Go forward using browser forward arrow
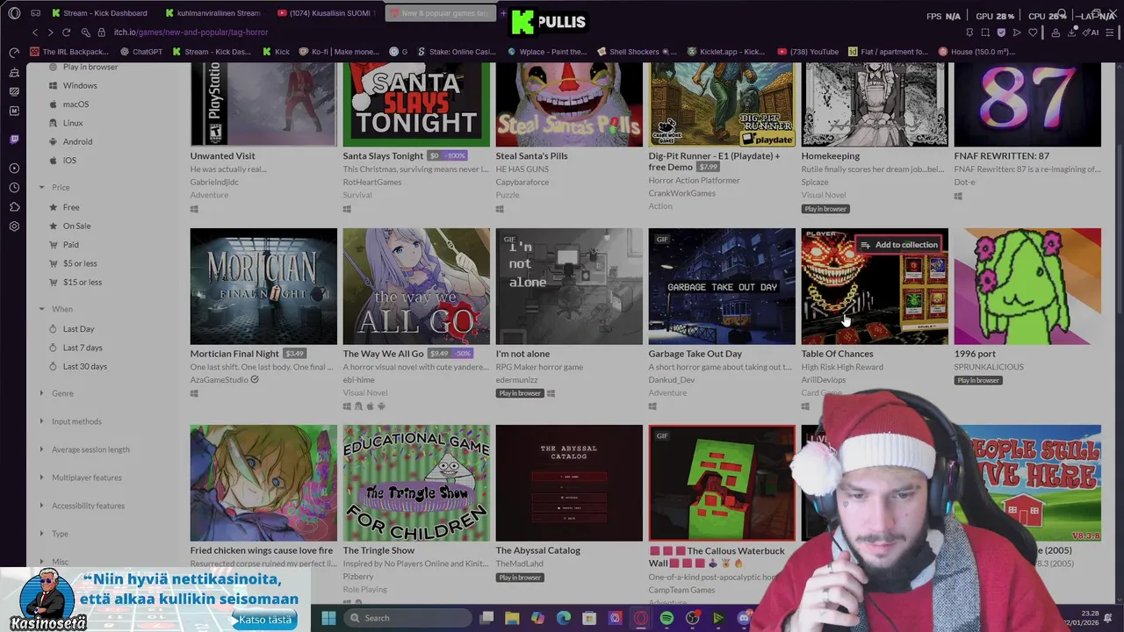 (x=50, y=32)
